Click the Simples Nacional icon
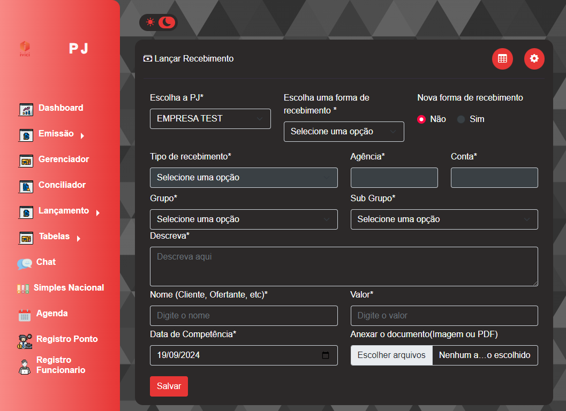Image resolution: width=566 pixels, height=411 pixels. point(22,288)
